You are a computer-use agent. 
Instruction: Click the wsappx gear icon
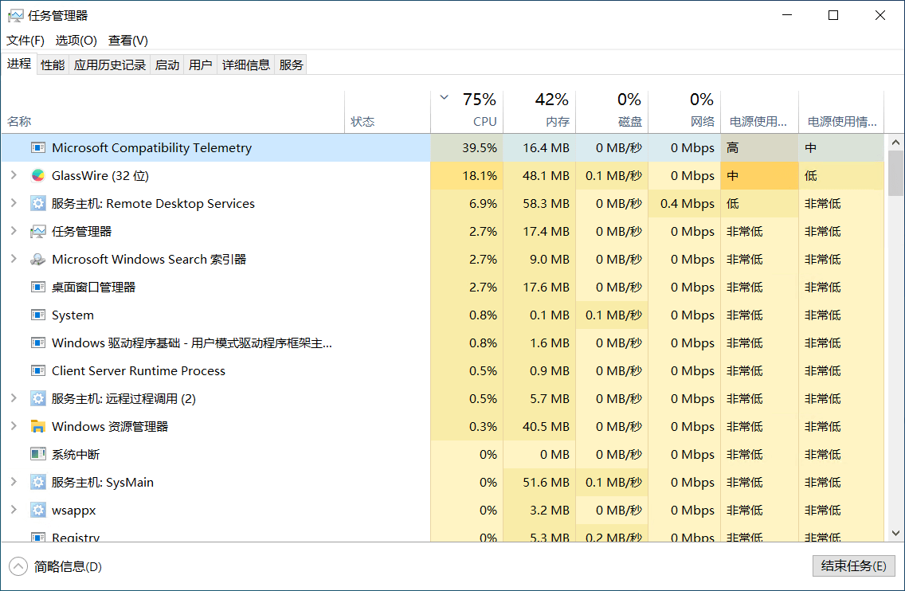pyautogui.click(x=38, y=511)
